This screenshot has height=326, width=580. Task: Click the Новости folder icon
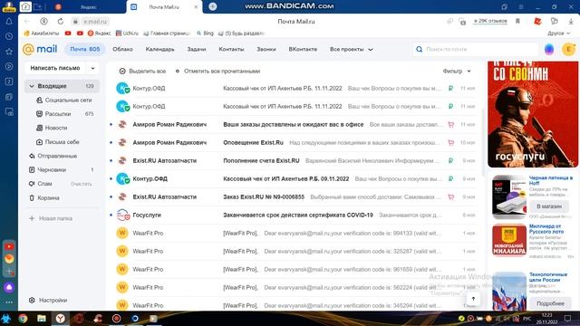[40, 128]
